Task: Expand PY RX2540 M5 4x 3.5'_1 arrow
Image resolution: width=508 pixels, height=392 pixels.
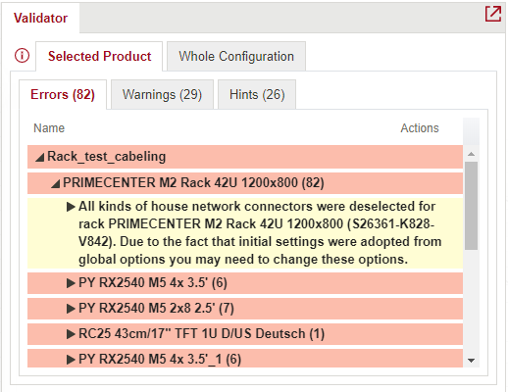Action: click(71, 360)
